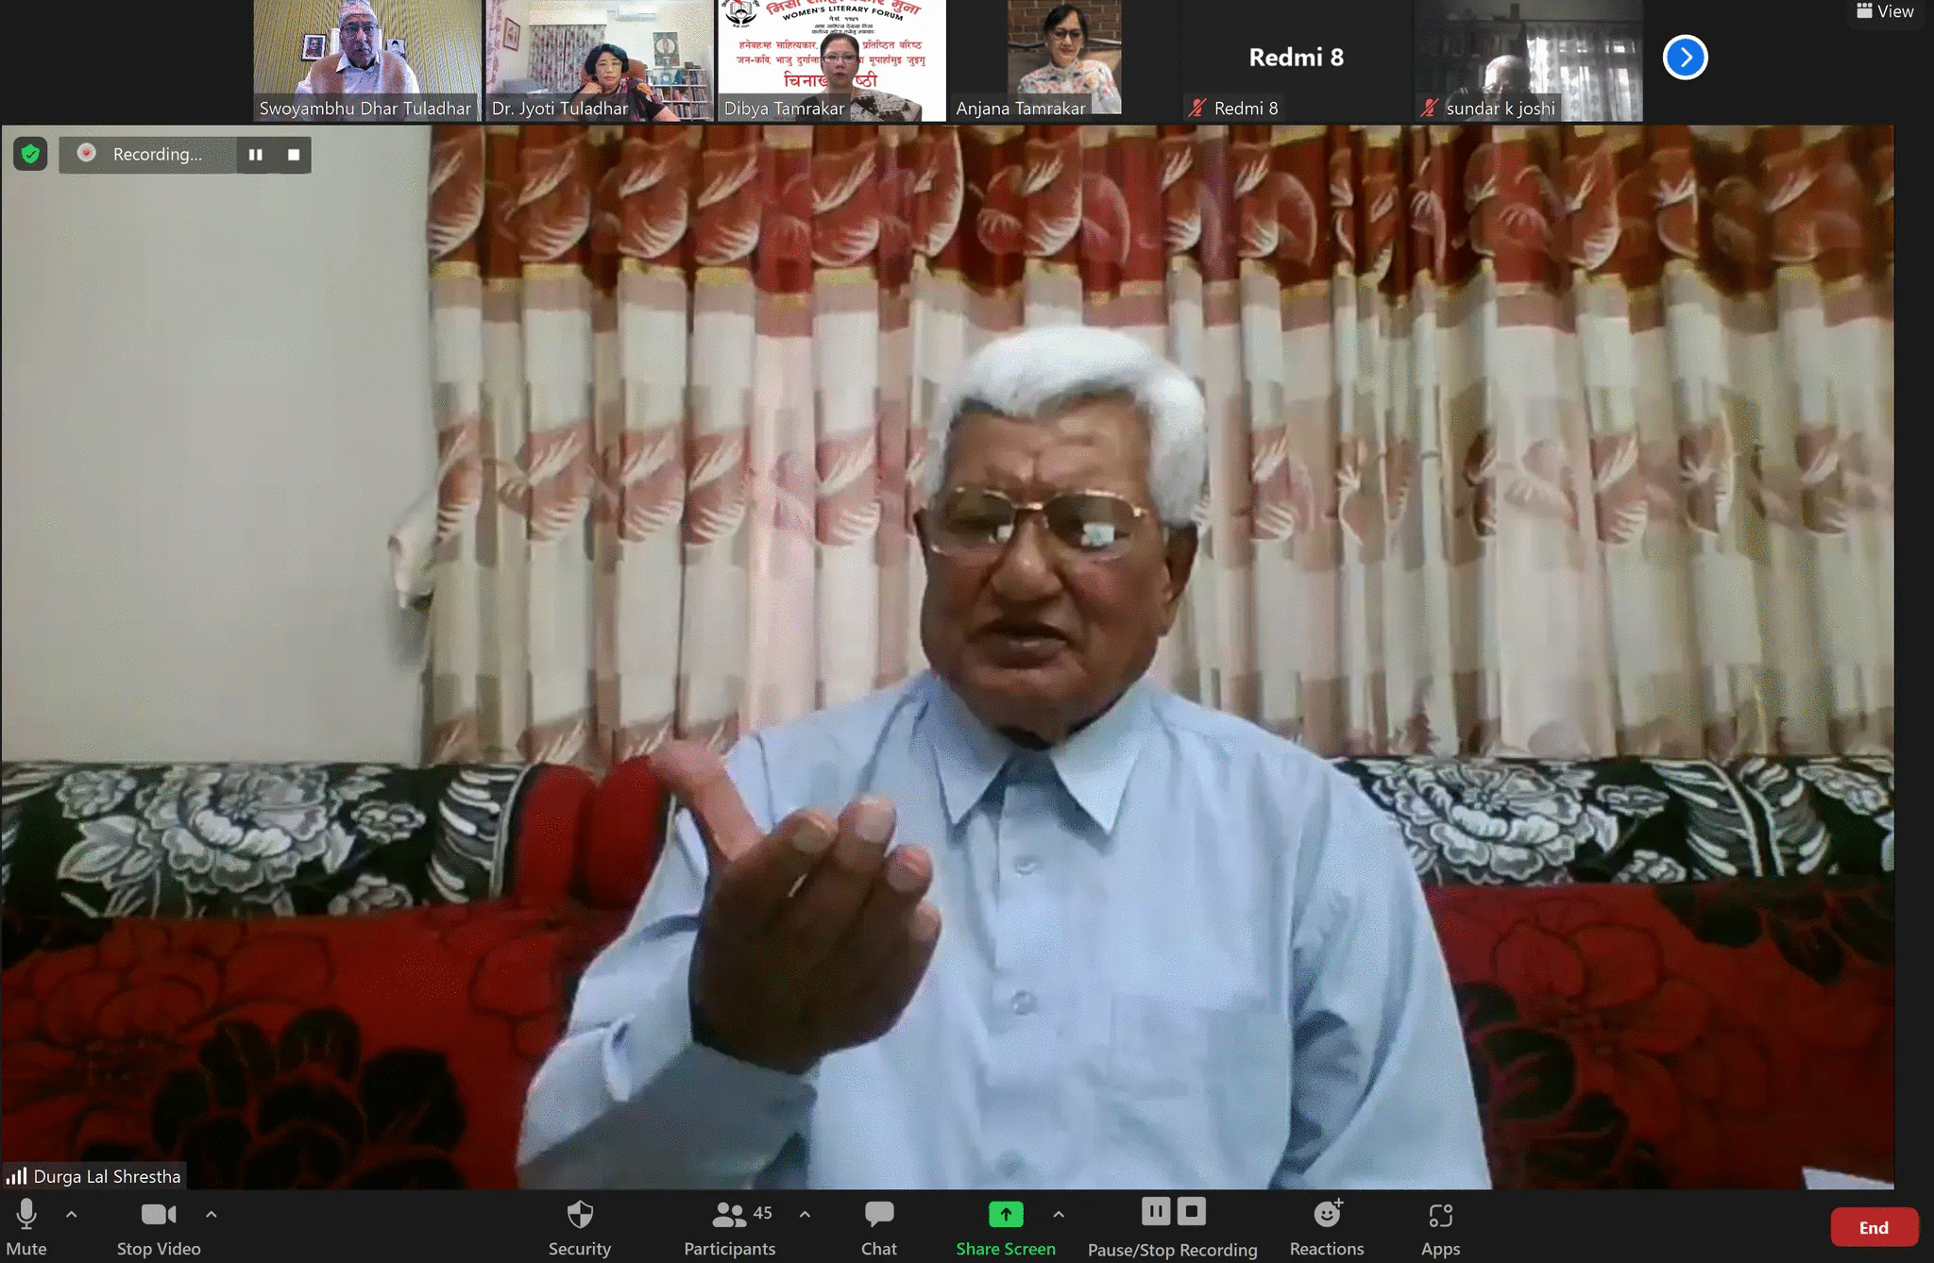Image resolution: width=1934 pixels, height=1263 pixels.
Task: Click the red End meeting button
Action: click(x=1874, y=1227)
